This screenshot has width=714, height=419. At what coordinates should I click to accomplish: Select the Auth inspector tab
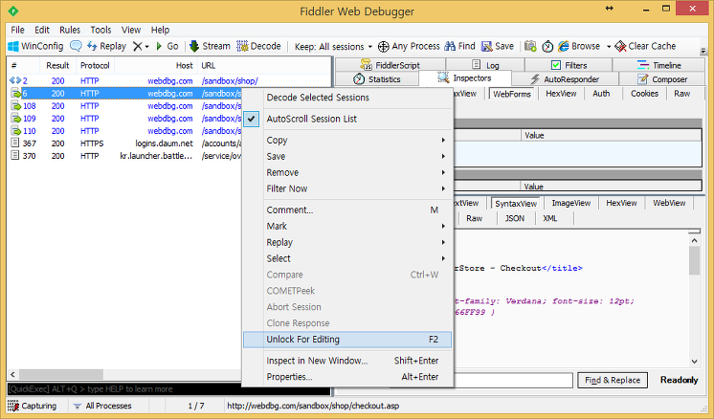click(x=601, y=93)
